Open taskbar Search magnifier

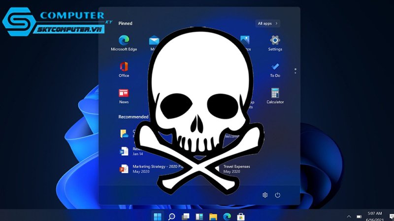click(171, 217)
